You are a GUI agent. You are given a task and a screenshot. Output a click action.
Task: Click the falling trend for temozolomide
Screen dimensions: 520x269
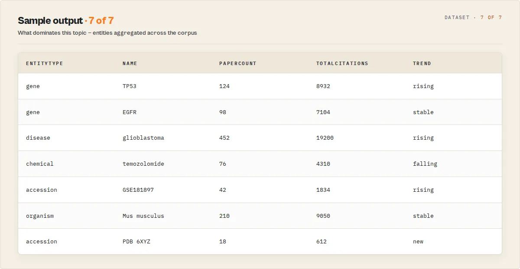[x=425, y=164]
